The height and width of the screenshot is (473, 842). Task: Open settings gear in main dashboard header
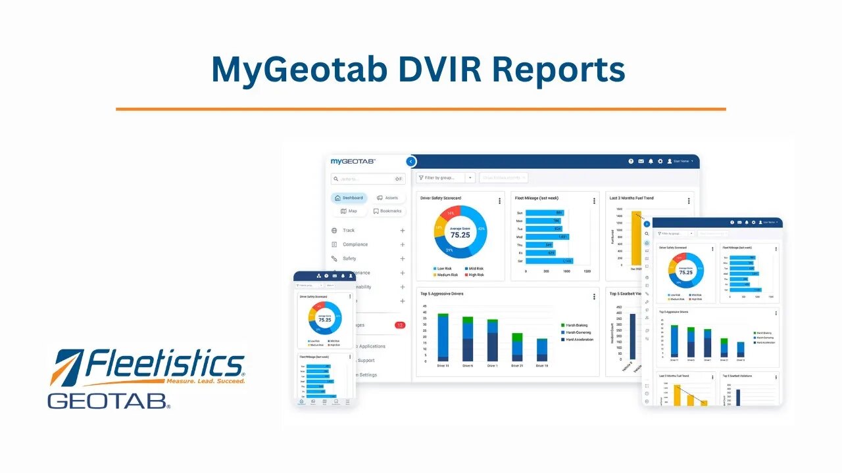point(660,161)
